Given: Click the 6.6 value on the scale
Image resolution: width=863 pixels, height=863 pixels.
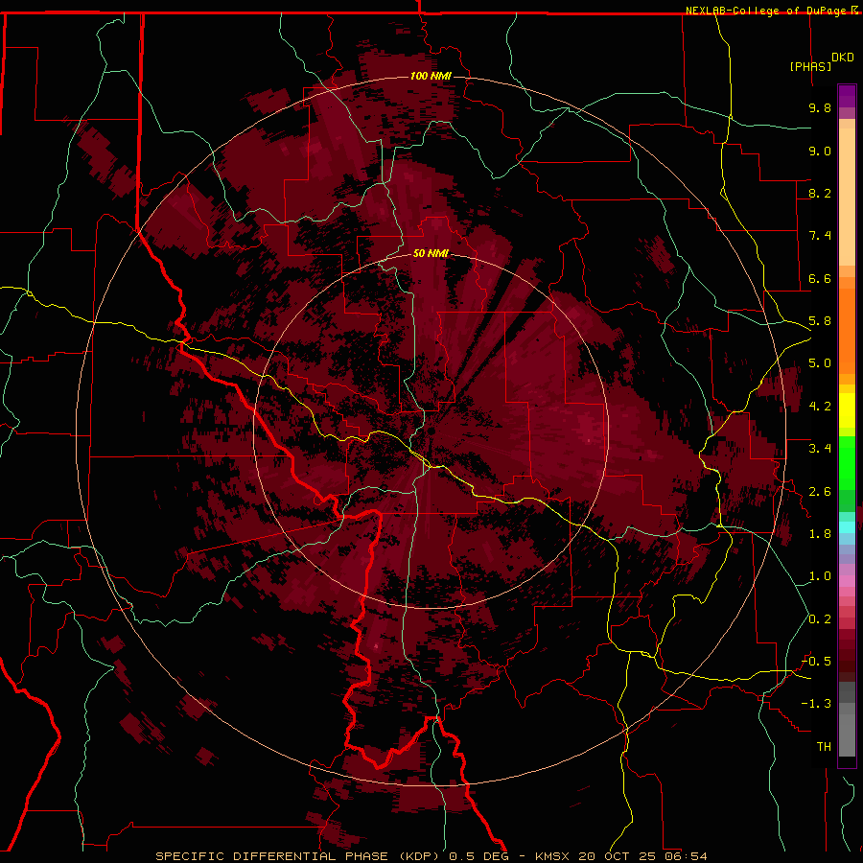Looking at the screenshot, I should tap(820, 278).
